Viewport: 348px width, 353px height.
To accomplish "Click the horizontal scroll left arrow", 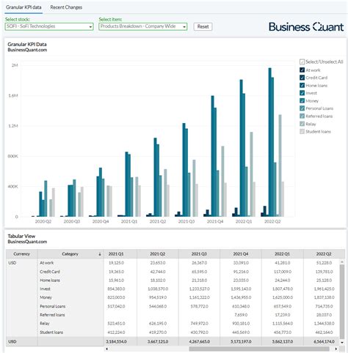I will (107, 349).
